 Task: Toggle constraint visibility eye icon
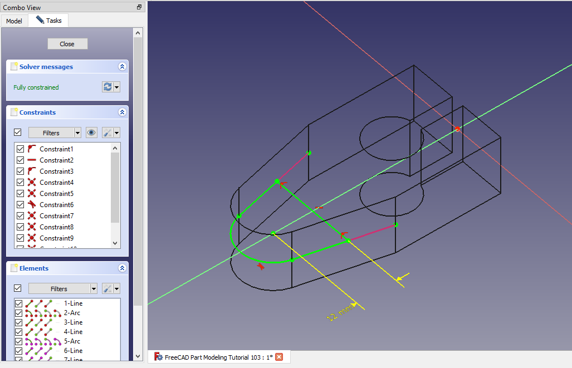point(91,133)
